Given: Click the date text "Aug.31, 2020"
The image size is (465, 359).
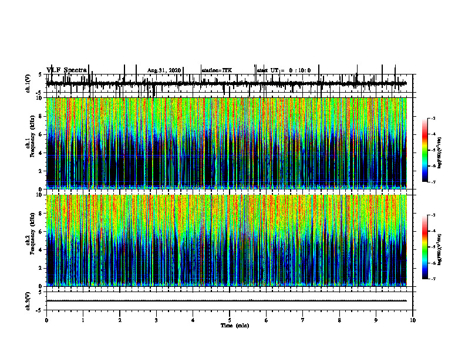Looking at the screenshot, I should [164, 70].
